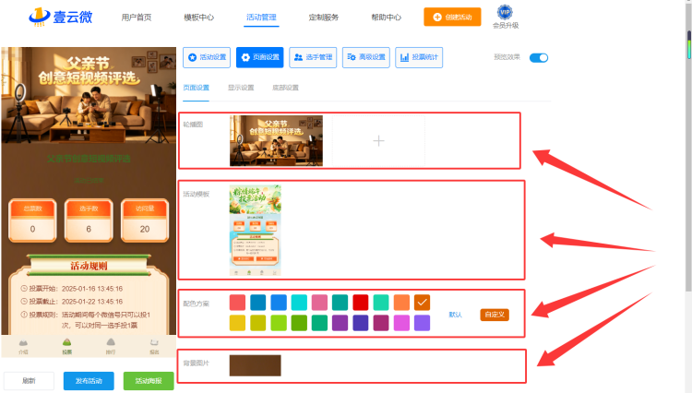Click the 选手数 stat card in preview

click(89, 220)
